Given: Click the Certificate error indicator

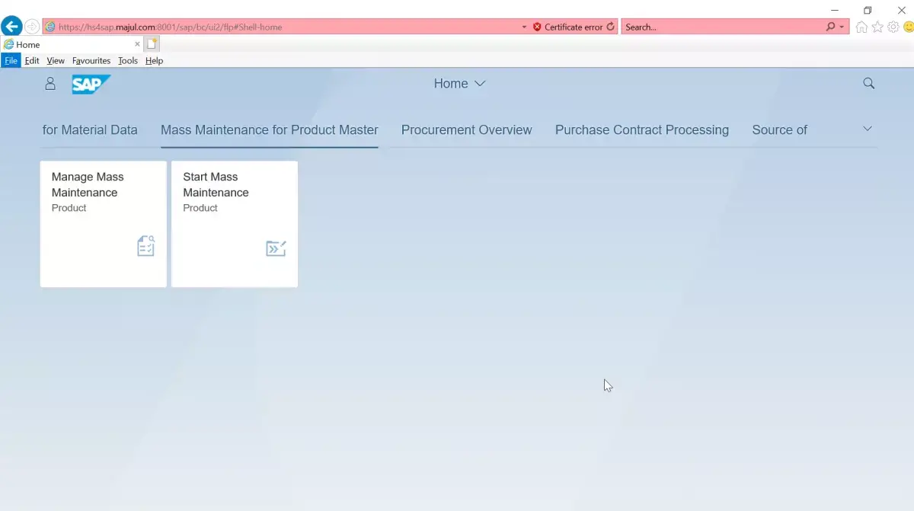Looking at the screenshot, I should [x=567, y=27].
